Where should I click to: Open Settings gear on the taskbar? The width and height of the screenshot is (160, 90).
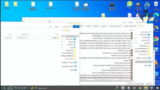tap(134, 88)
